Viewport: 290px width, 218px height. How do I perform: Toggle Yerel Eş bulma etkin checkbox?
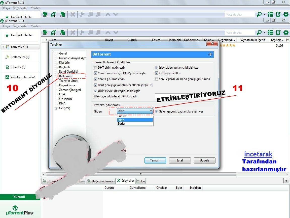click(x=95, y=79)
